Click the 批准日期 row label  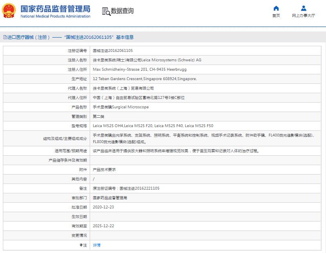(79, 207)
